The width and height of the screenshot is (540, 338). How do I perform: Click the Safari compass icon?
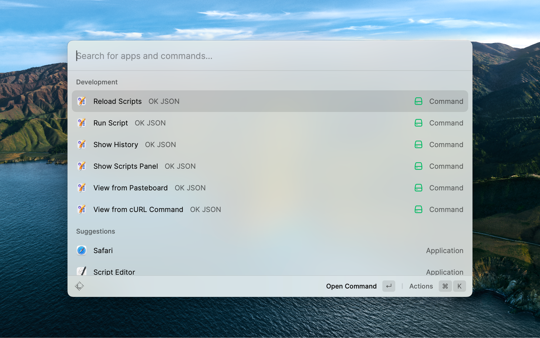click(82, 250)
